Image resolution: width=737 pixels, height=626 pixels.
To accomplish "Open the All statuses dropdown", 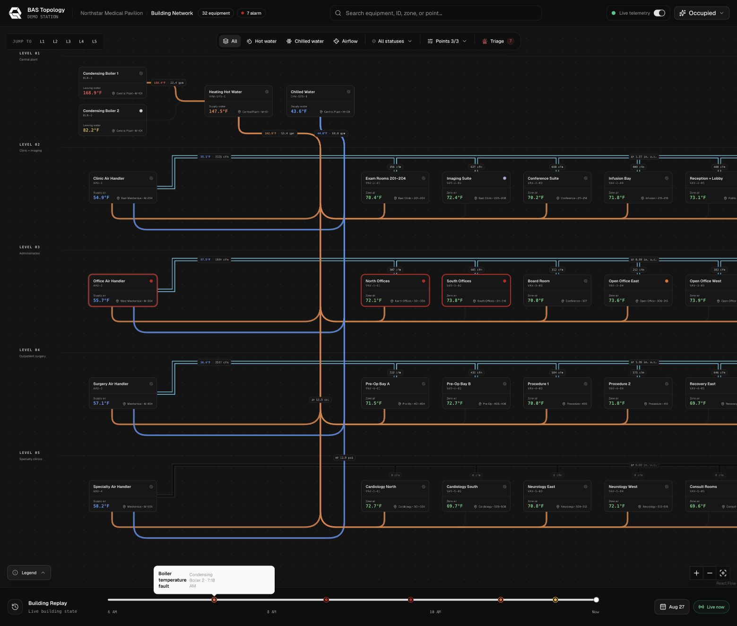I will pos(391,41).
